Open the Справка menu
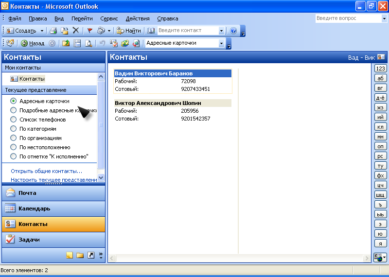389x277 pixels. [167, 18]
